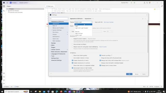Toggle Display icons in menu items
This screenshot has height=93, width=166.
100,65
